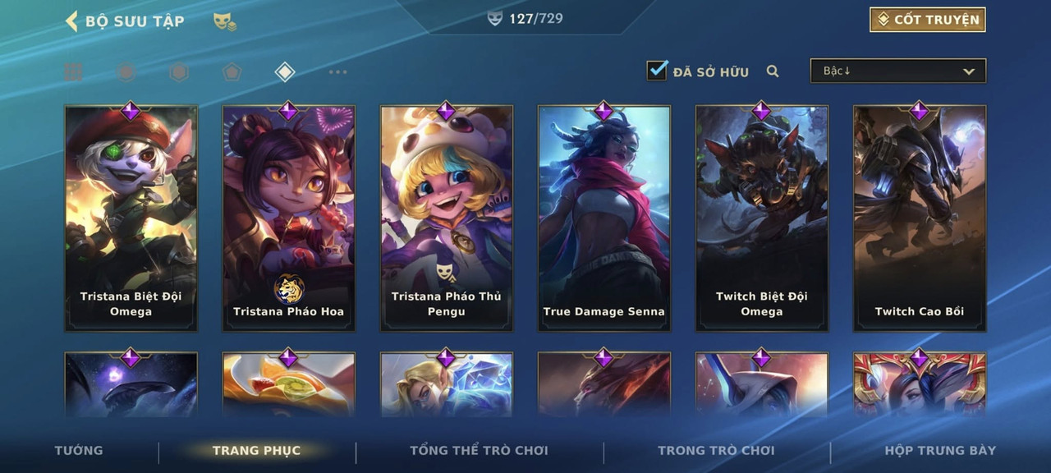The image size is (1051, 473).
Task: Switch to the Tướng tab
Action: point(79,450)
